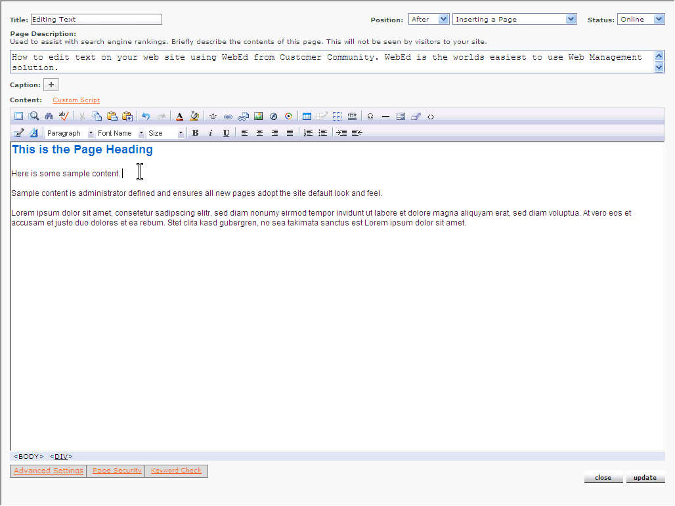Click the close button
Image resolution: width=675 pixels, height=506 pixels.
[x=603, y=478]
